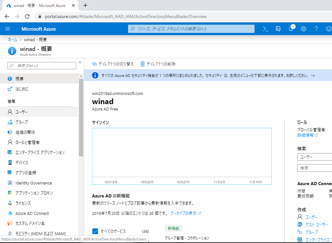
Task: Open the directory and subscription filter icon
Action: point(278,29)
